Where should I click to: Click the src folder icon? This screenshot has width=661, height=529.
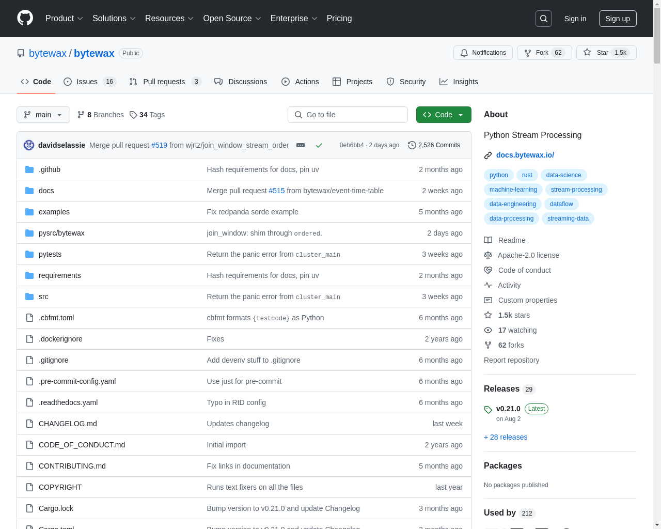29,297
